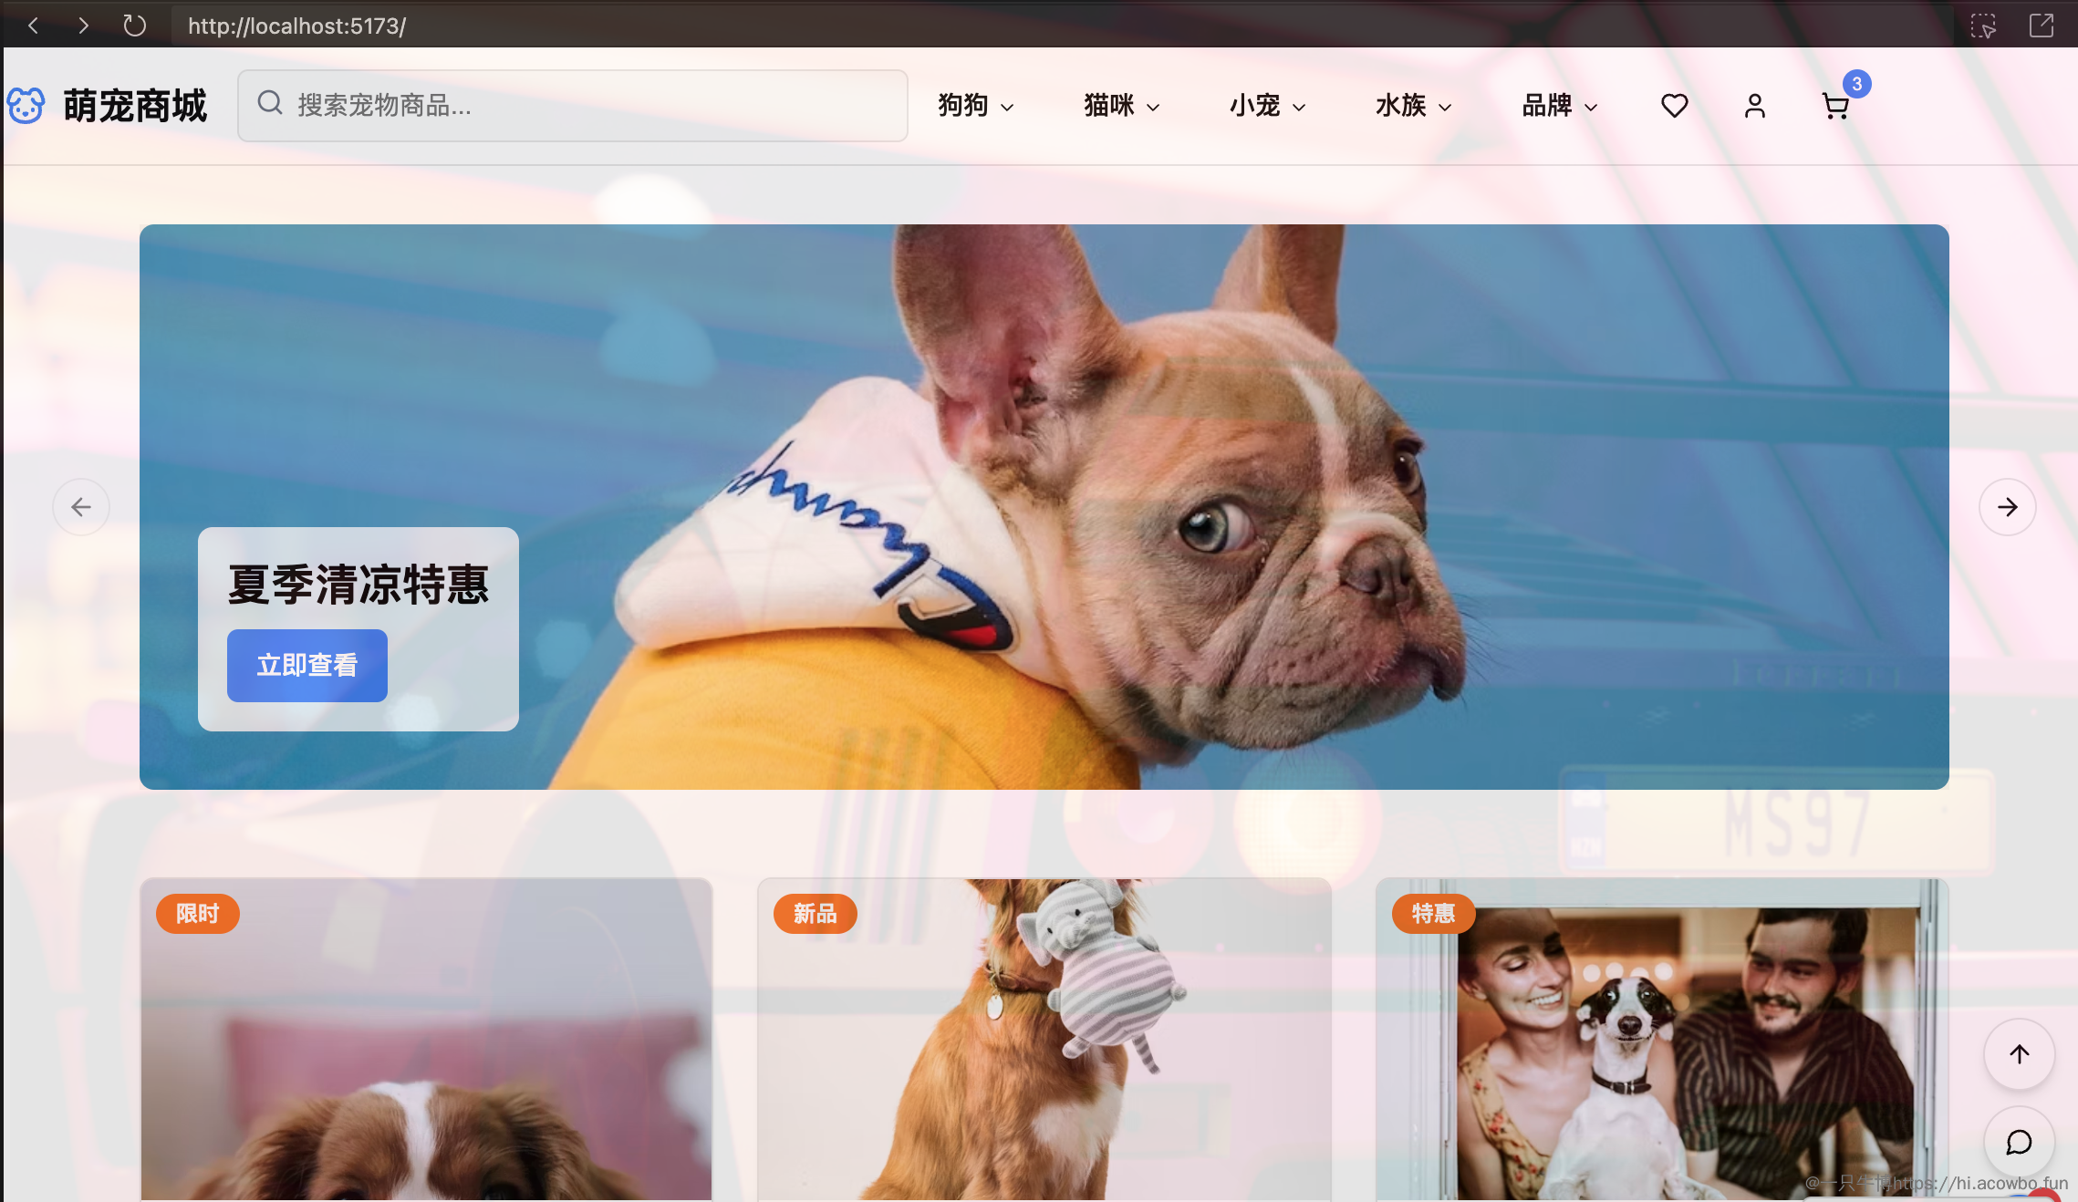Screen dimensions: 2078x1202
Task: Open the chat bubble support button
Action: [x=2020, y=1142]
